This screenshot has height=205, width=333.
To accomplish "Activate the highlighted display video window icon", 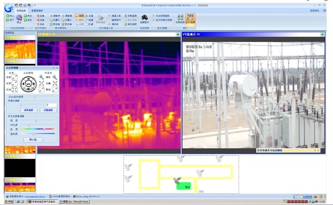I will [x=190, y=19].
